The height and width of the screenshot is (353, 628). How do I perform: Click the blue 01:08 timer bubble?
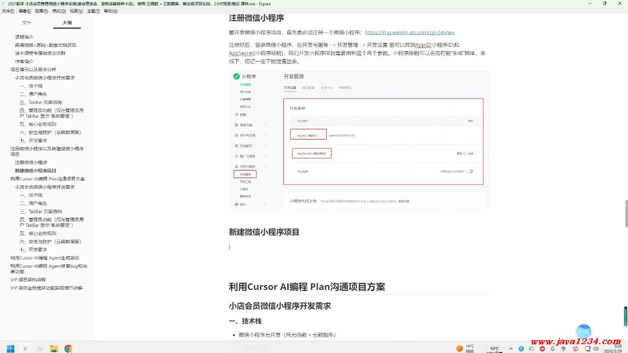click(x=583, y=331)
